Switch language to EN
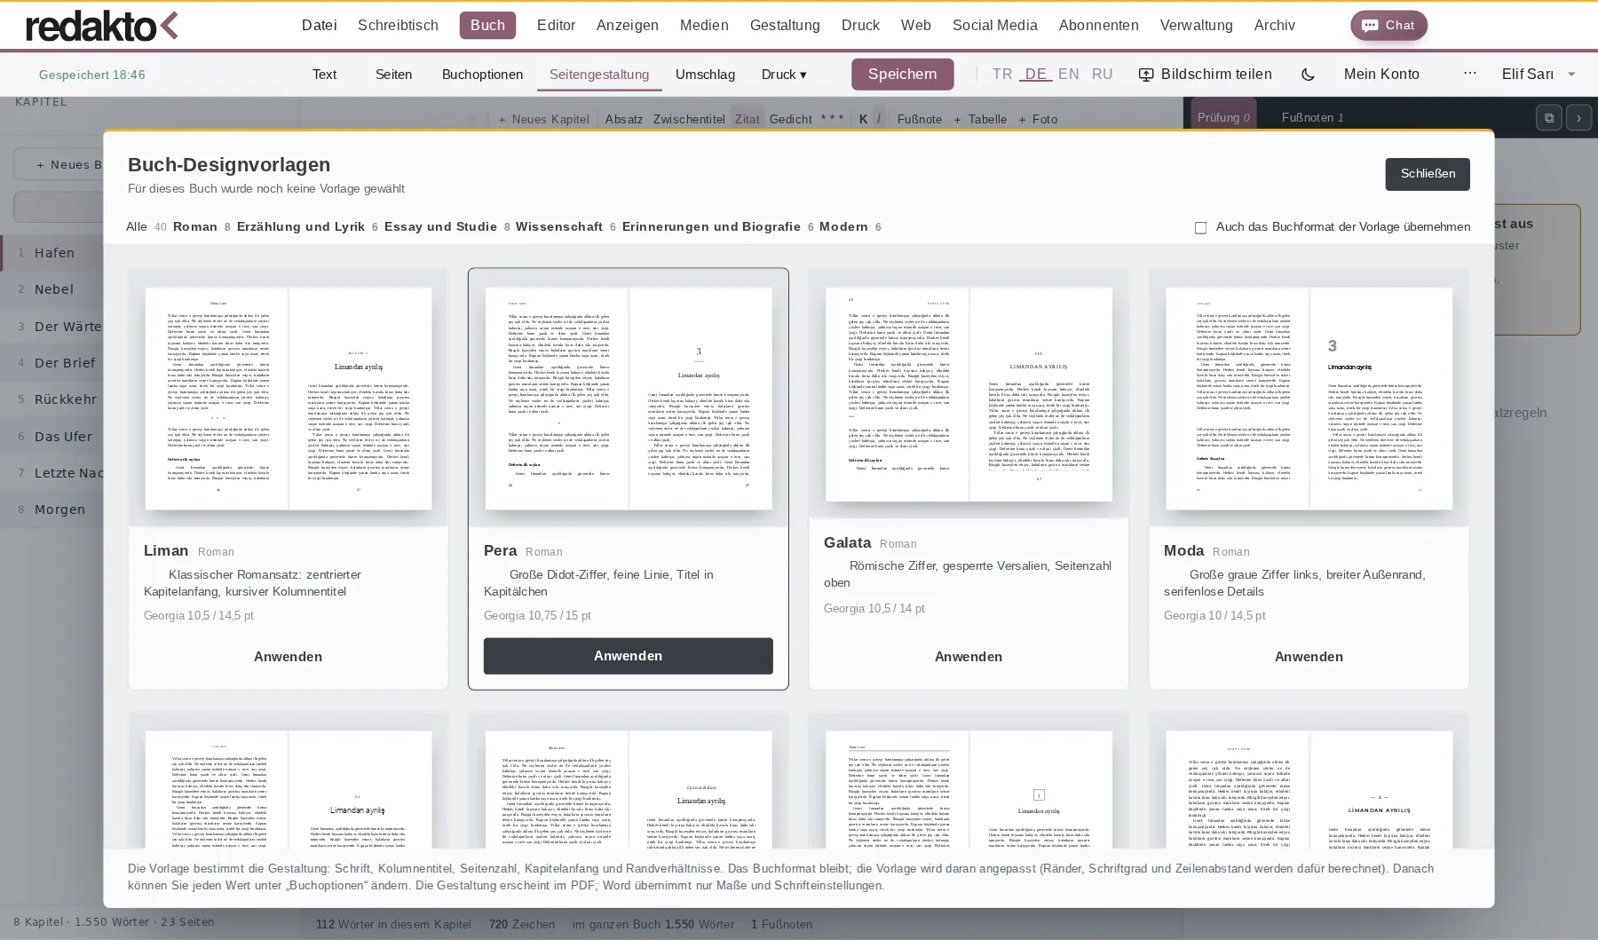 (x=1069, y=75)
